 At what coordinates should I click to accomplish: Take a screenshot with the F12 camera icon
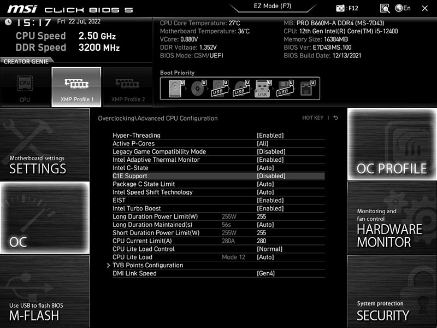click(340, 8)
